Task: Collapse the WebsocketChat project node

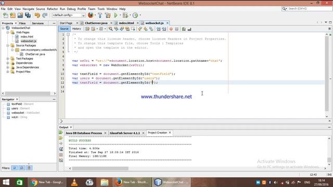Action: 3,28
